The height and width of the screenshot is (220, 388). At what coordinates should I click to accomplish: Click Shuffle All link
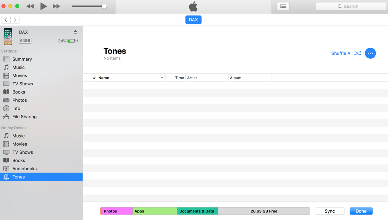point(346,53)
